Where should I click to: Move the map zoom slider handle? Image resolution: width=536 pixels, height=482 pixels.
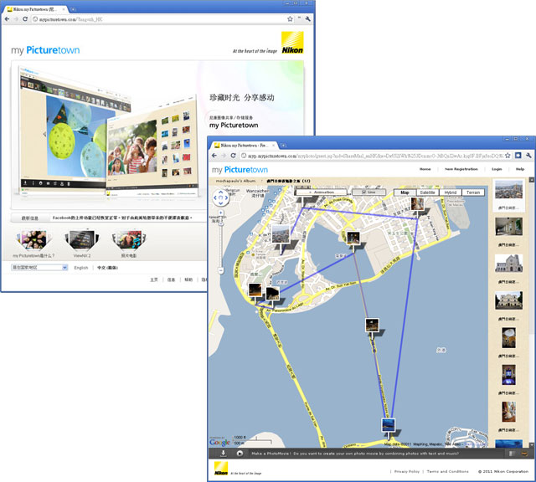point(221,224)
